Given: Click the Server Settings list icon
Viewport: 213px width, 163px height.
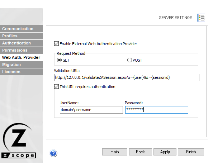Looking at the screenshot, I should 201,18.
